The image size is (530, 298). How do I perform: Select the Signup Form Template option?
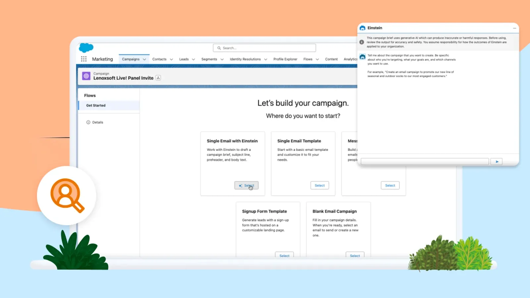click(x=284, y=255)
